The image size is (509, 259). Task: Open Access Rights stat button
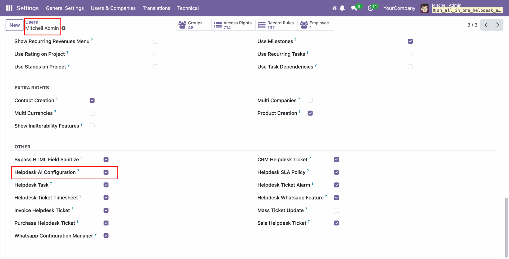233,25
